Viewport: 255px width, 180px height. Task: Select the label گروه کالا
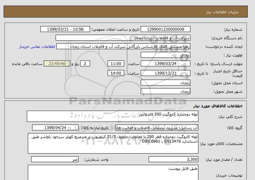pos(234,128)
